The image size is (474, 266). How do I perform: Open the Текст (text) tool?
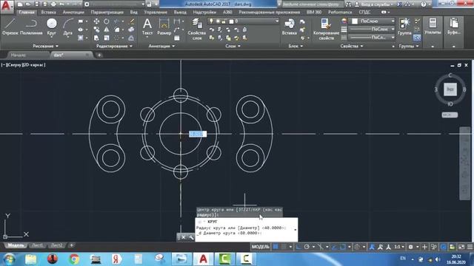(x=147, y=27)
